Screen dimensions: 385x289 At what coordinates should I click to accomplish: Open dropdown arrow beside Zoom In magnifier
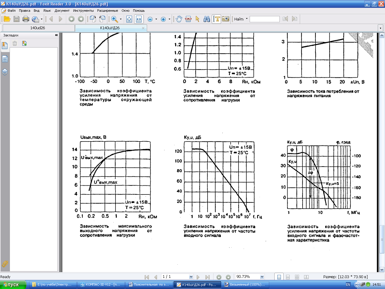pos(121,19)
